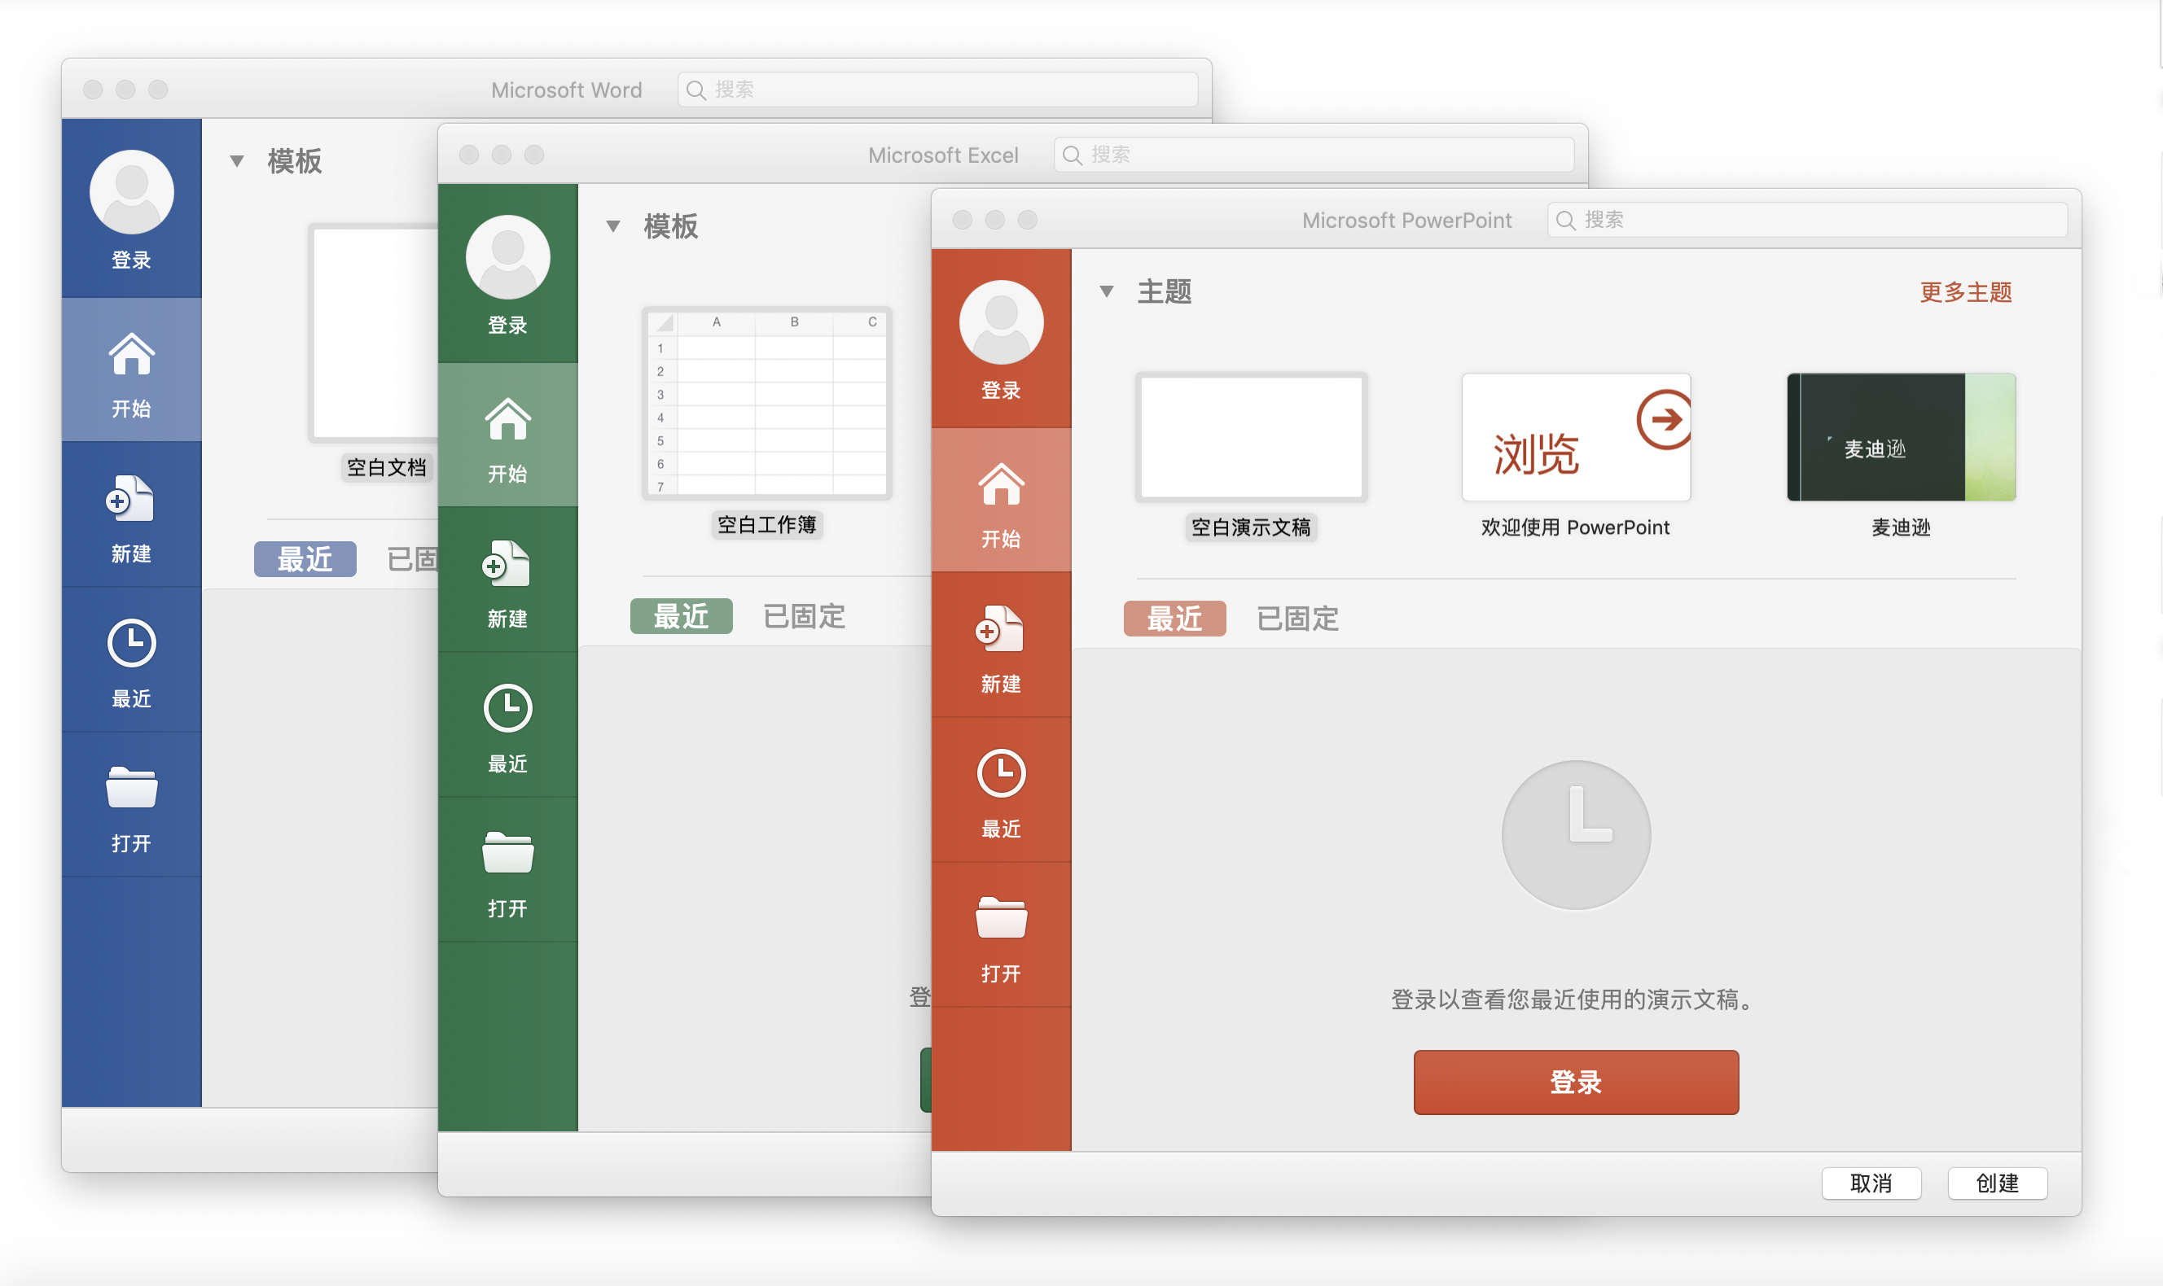Click the search magnifier in PowerPoint
Screen dimensions: 2163x1286
(1566, 220)
